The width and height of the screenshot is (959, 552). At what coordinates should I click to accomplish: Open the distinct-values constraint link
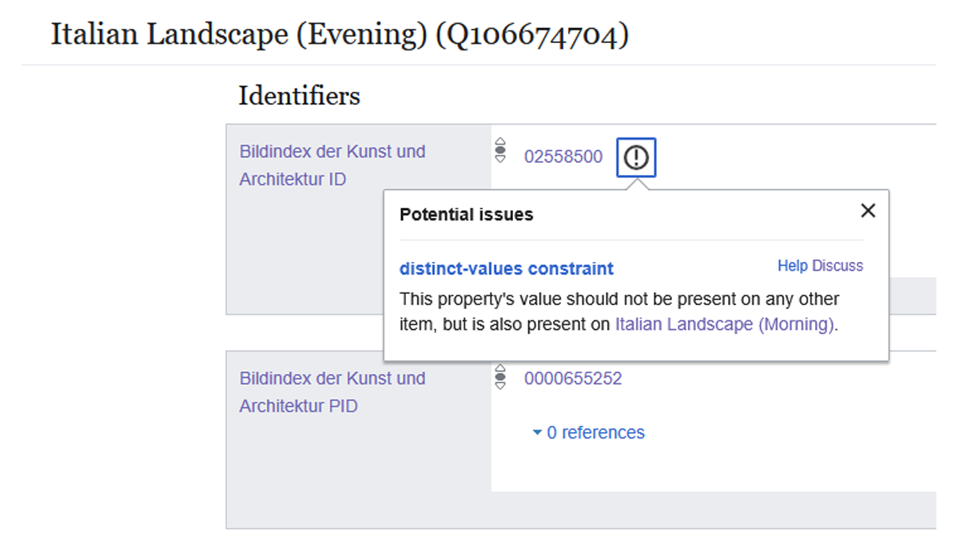click(507, 268)
